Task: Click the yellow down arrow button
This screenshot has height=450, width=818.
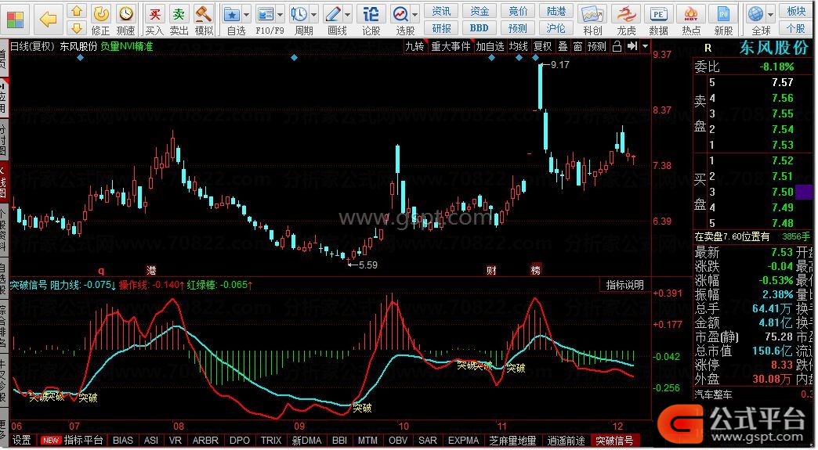Action: tap(77, 28)
